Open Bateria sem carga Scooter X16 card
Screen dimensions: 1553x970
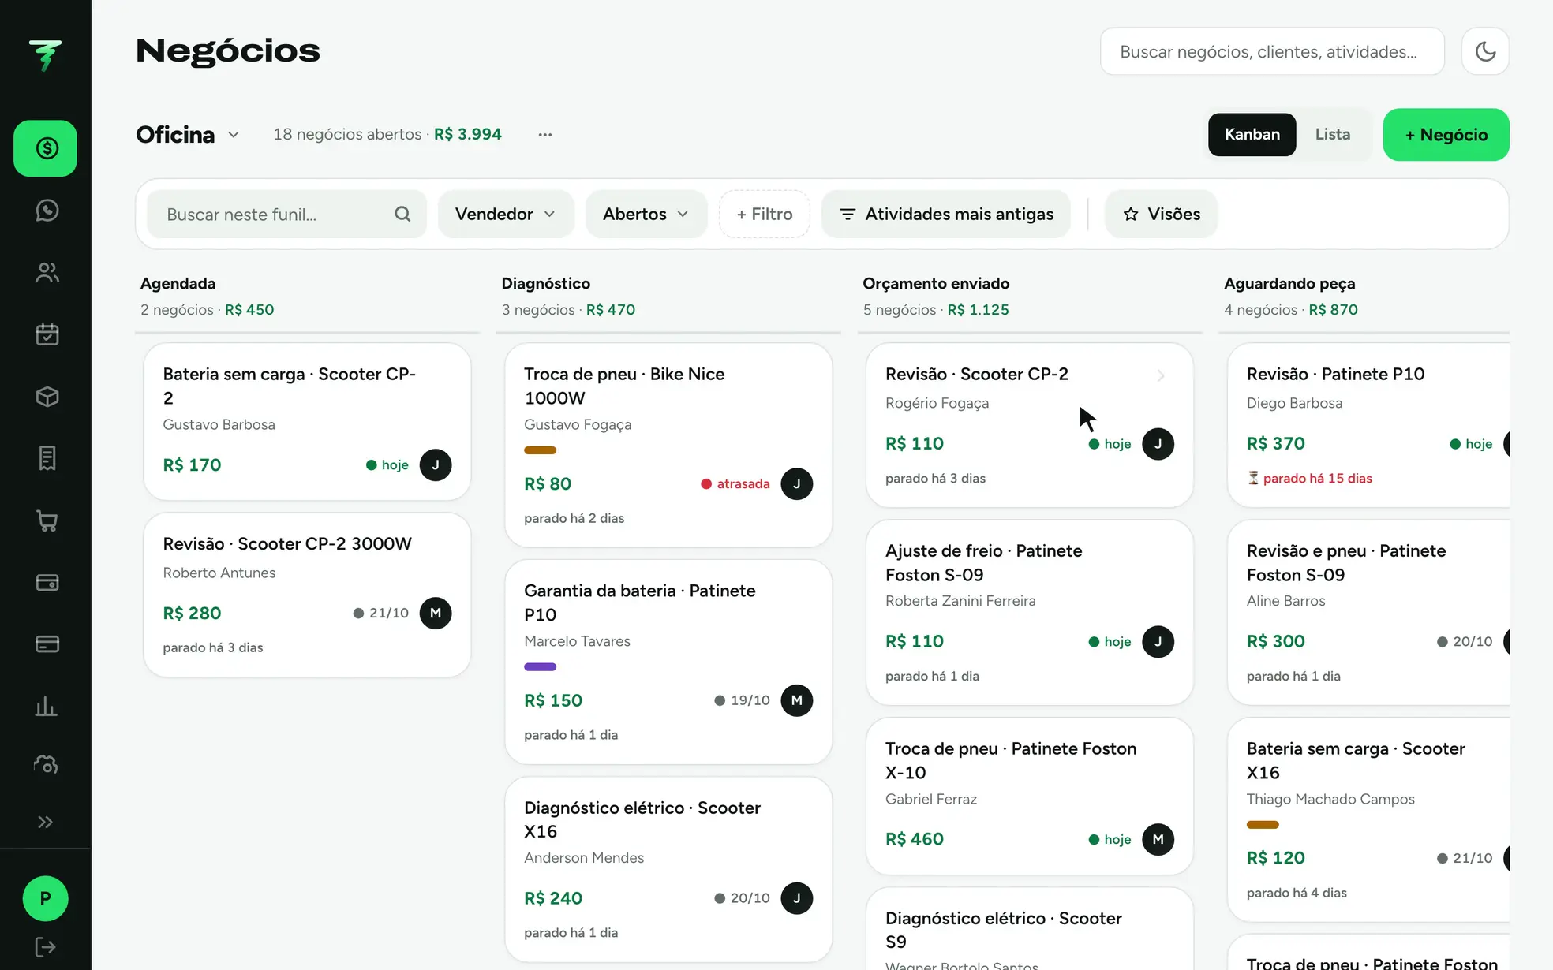1370,820
